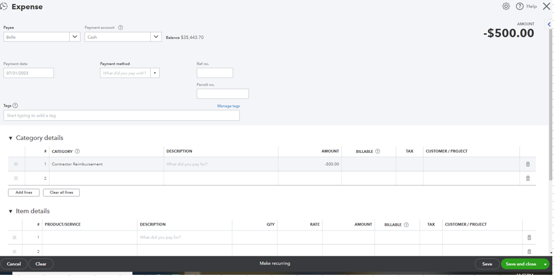This screenshot has width=554, height=276.
Task: Open Save and close dropdown arrow
Action: tap(545, 264)
